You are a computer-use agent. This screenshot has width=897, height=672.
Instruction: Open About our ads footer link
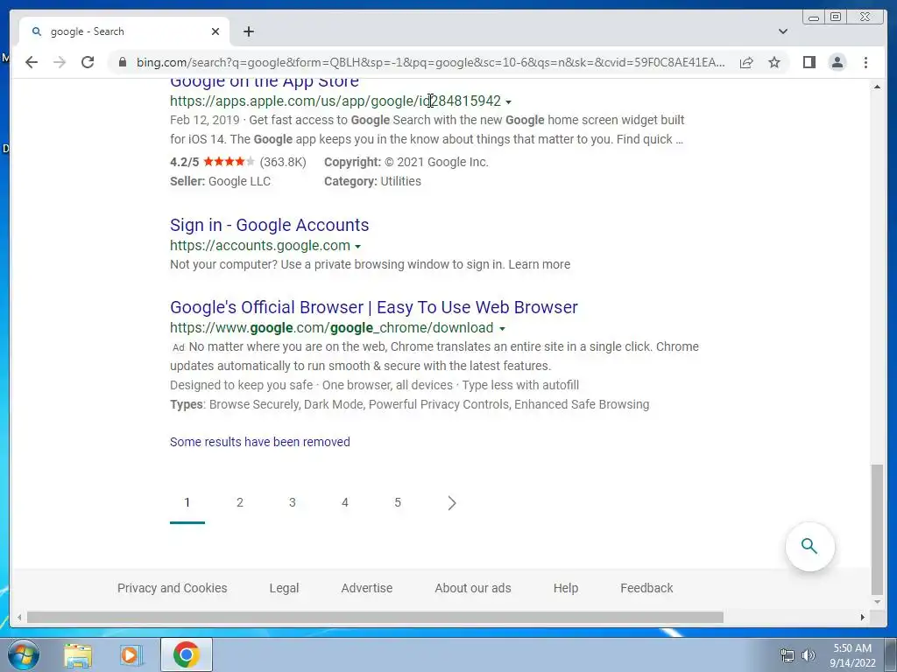[472, 588]
